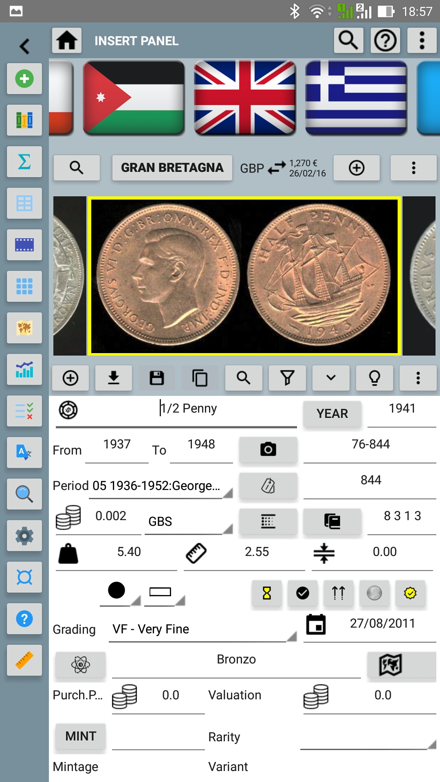The width and height of the screenshot is (440, 782).
Task: Tap green add button in sidebar
Action: click(x=24, y=79)
